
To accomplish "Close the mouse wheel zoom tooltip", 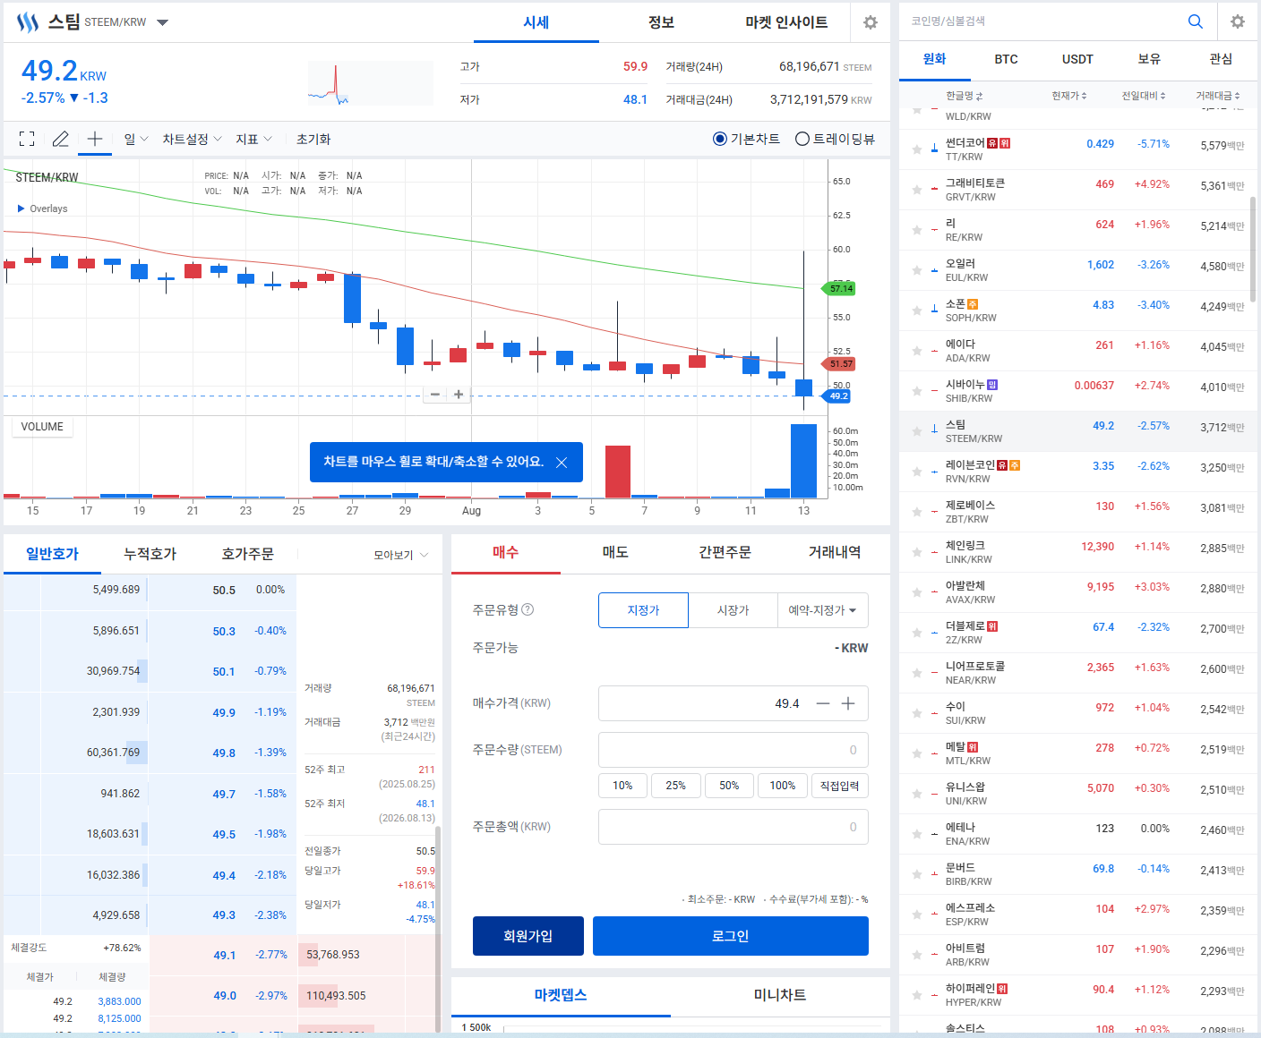I will point(562,463).
